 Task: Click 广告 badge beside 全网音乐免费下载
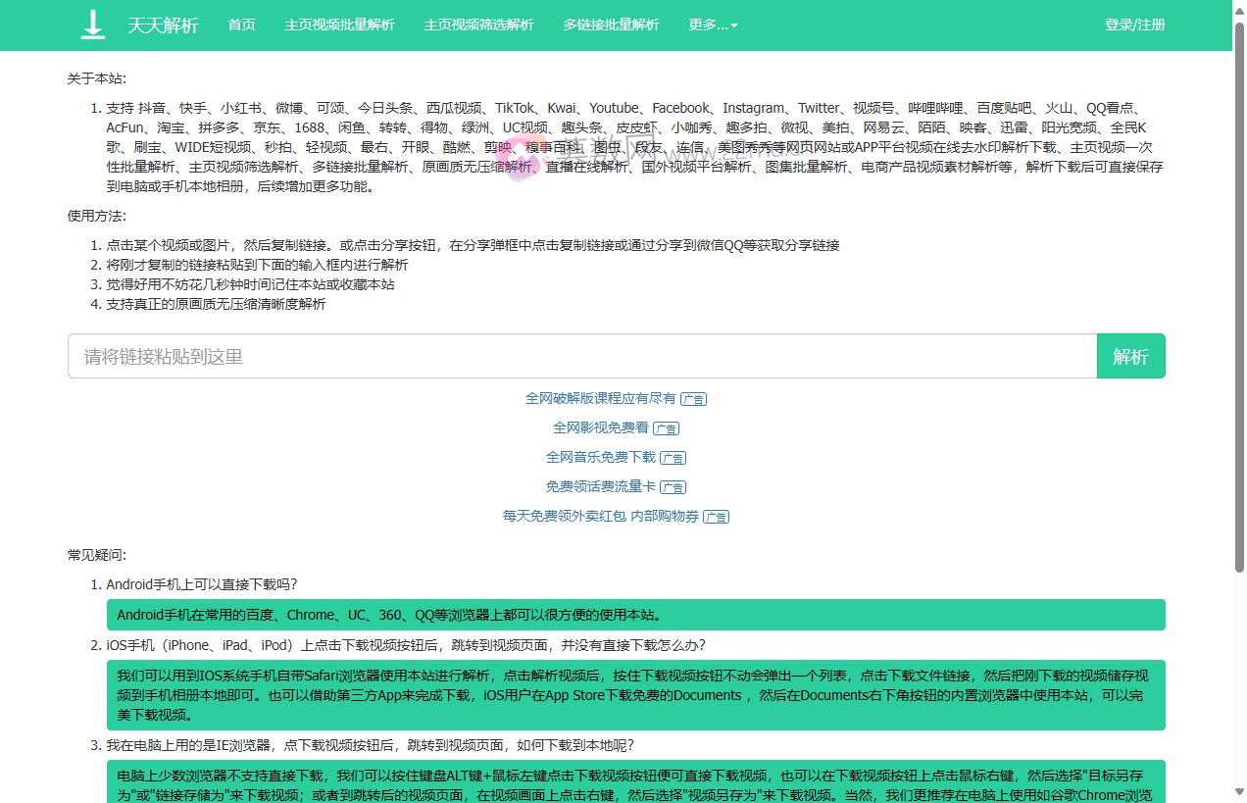pyautogui.click(x=673, y=458)
